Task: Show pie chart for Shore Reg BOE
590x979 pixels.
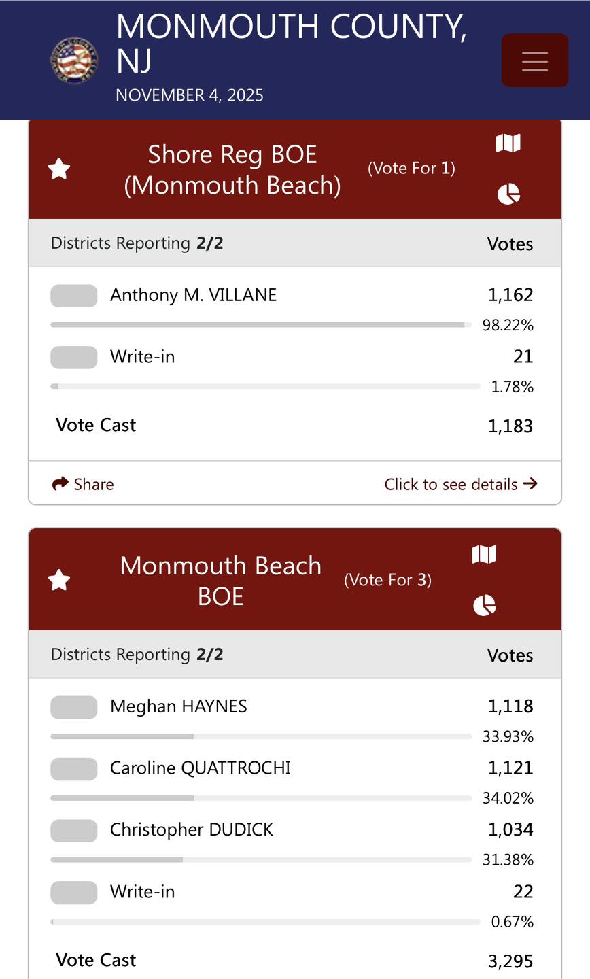Action: coord(508,194)
